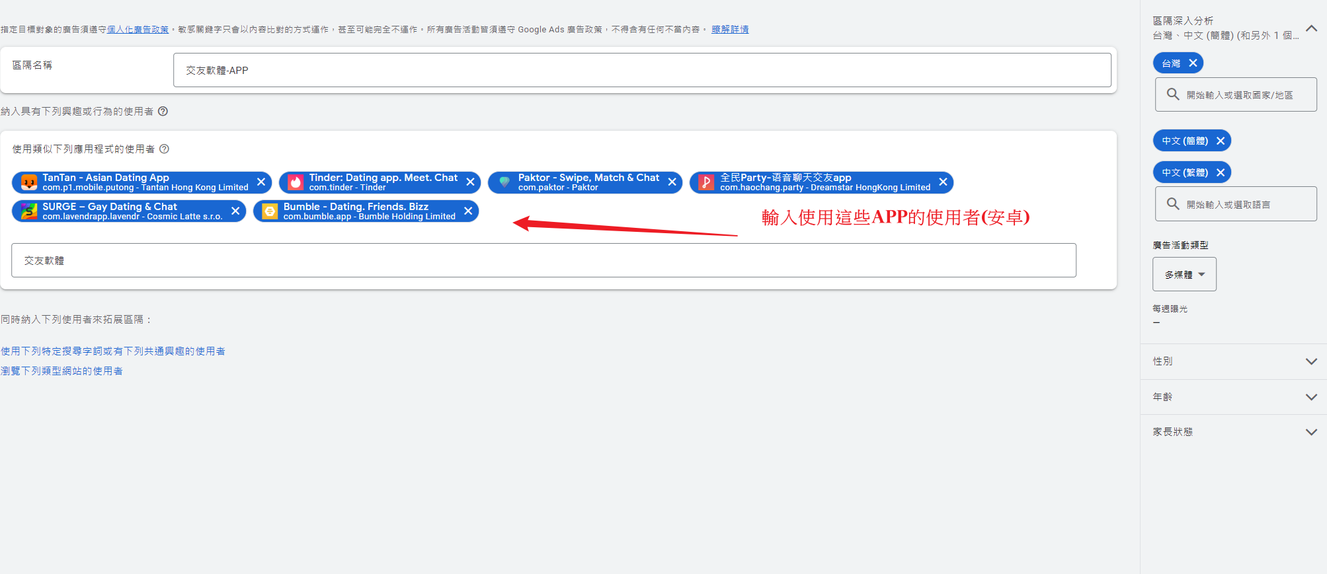1327x574 pixels.
Task: Collapse the 區隔深入分析 panel
Action: coord(1312,28)
